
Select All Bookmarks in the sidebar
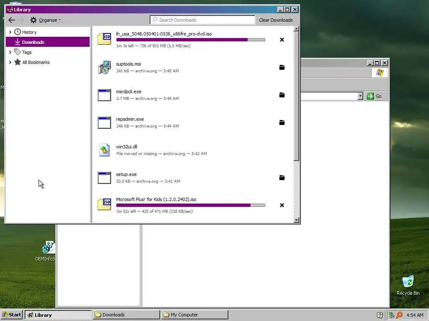click(36, 62)
